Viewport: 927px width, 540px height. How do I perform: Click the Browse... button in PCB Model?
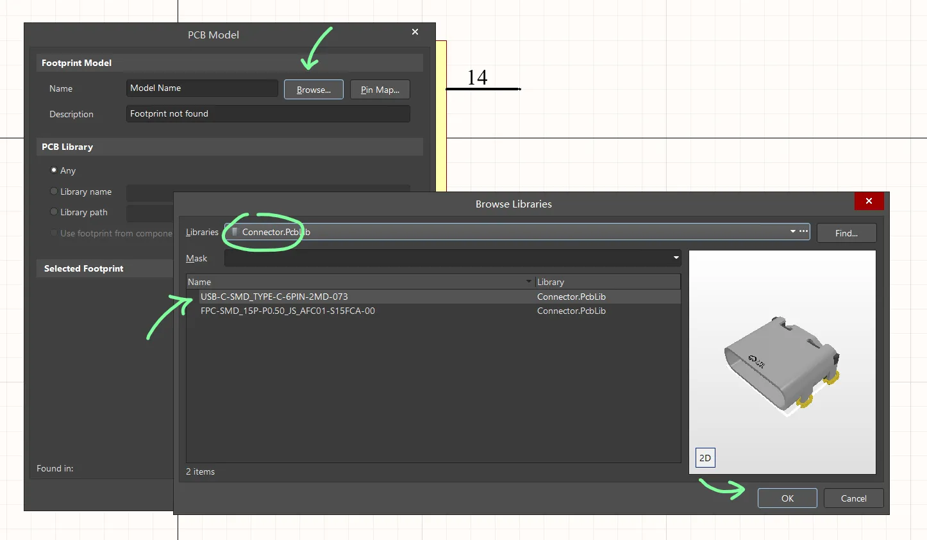313,90
